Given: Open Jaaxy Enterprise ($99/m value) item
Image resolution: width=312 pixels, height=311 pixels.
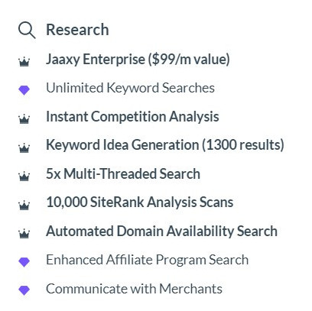Looking at the screenshot, I should [138, 60].
